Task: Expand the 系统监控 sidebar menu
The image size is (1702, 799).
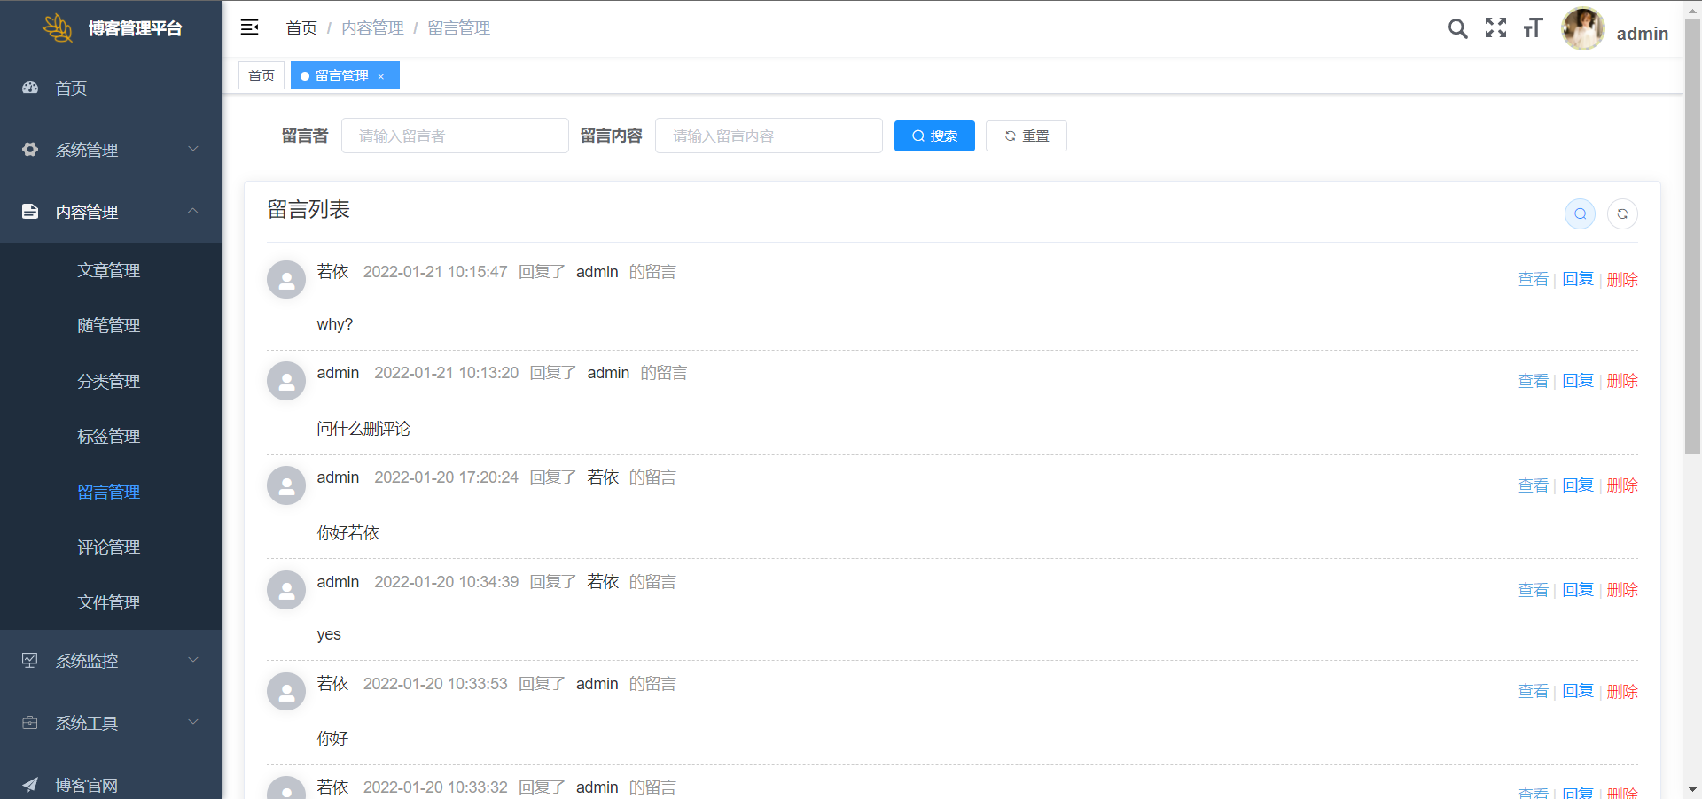Action: pyautogui.click(x=111, y=661)
